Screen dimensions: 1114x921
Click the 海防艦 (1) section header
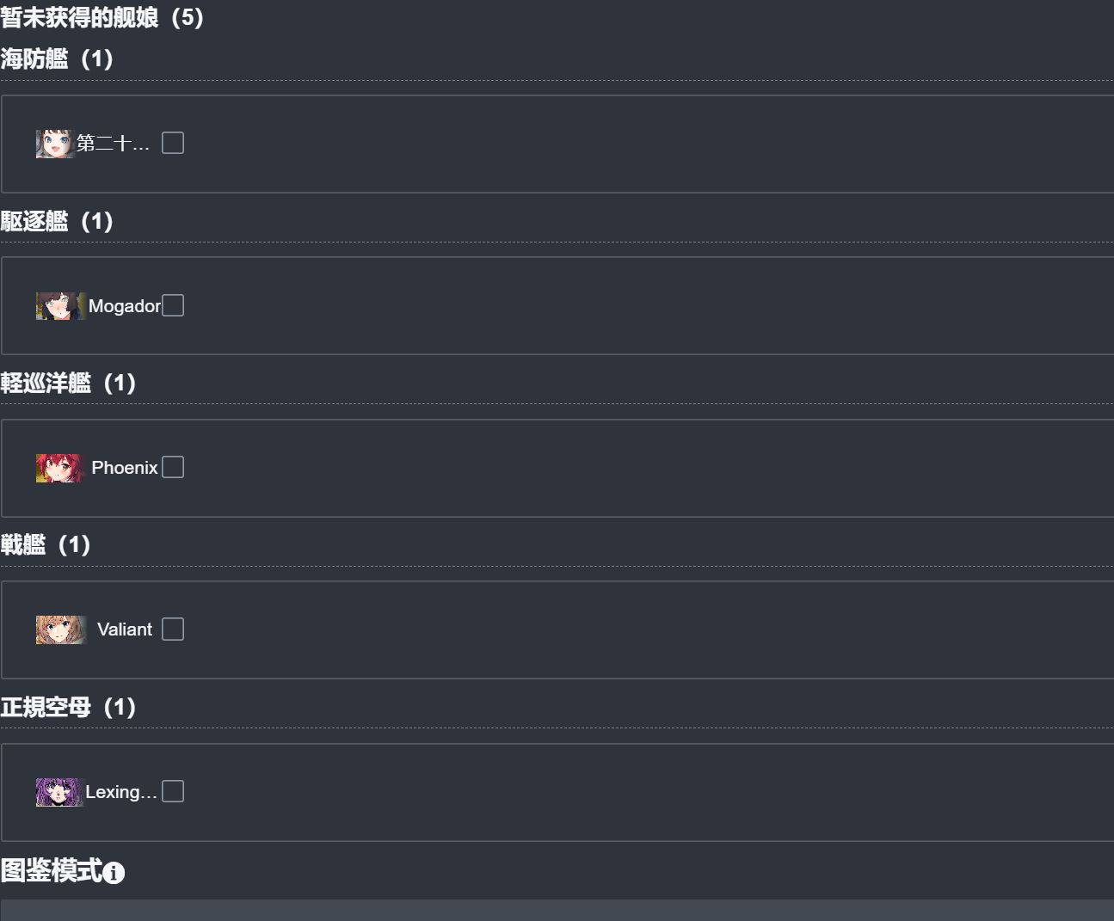pyautogui.click(x=57, y=59)
